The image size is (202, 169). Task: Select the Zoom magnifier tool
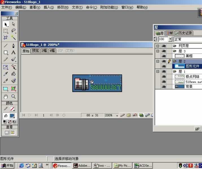pos(13,97)
